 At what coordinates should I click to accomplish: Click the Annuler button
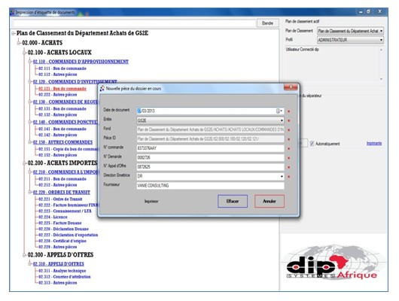(270, 201)
